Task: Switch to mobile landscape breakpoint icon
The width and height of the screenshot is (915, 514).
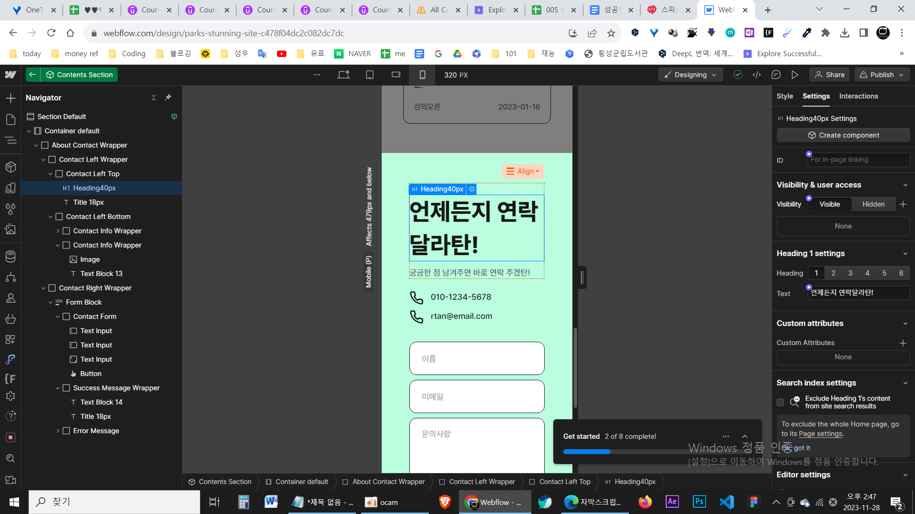Action: point(396,75)
